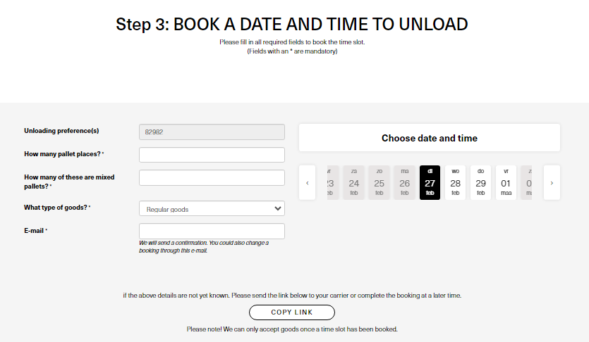This screenshot has height=342, width=589.
Task: Click the partially visible 23 feb date
Action: click(x=330, y=183)
